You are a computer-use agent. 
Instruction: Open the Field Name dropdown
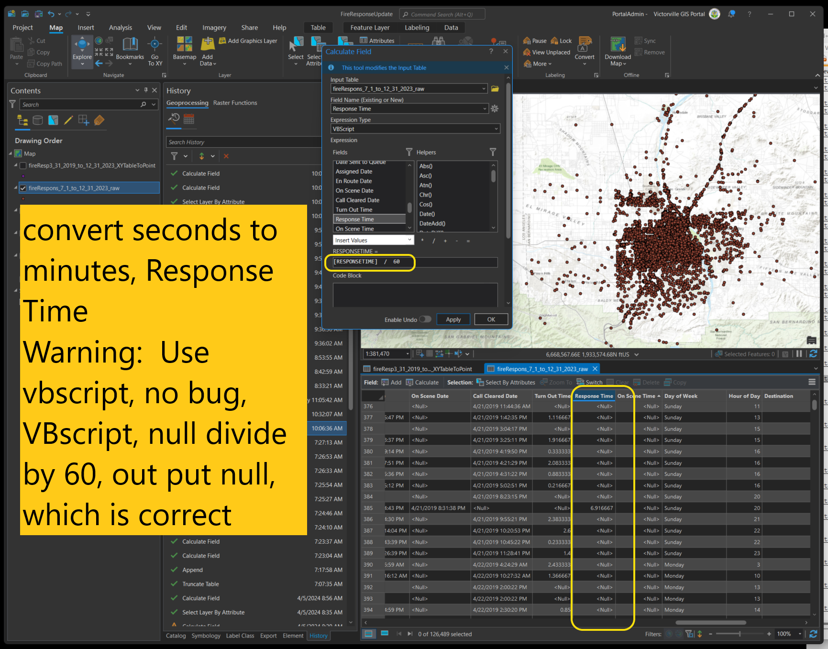click(x=484, y=109)
